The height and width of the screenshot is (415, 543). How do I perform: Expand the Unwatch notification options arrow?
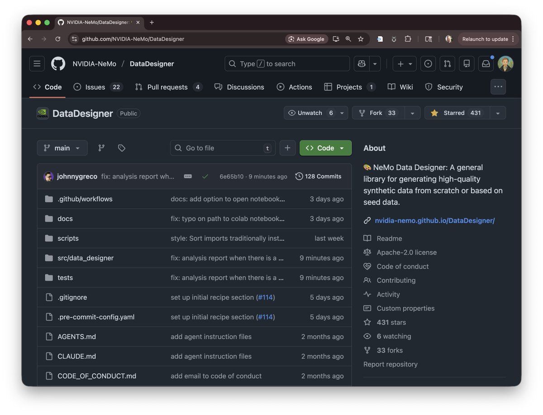(342, 113)
